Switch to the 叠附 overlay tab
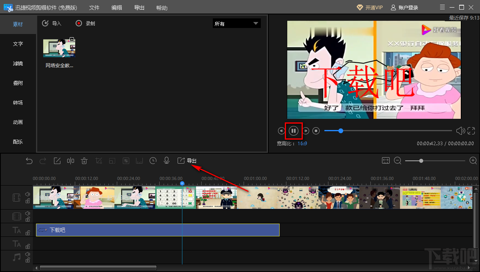The height and width of the screenshot is (272, 480). (x=18, y=83)
